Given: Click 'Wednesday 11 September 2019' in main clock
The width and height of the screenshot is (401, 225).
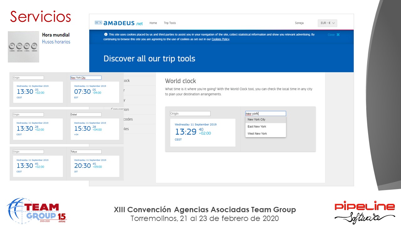Looking at the screenshot, I should coord(195,124).
